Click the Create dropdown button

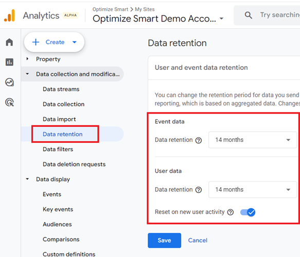pos(54,42)
